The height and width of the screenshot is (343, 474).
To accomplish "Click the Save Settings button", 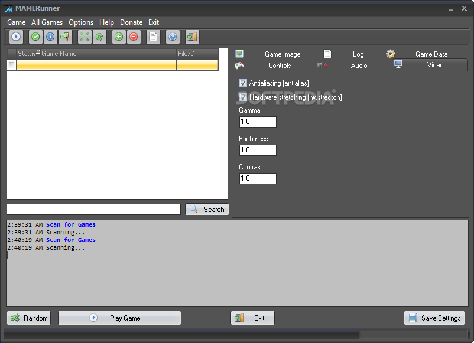I will tap(434, 318).
